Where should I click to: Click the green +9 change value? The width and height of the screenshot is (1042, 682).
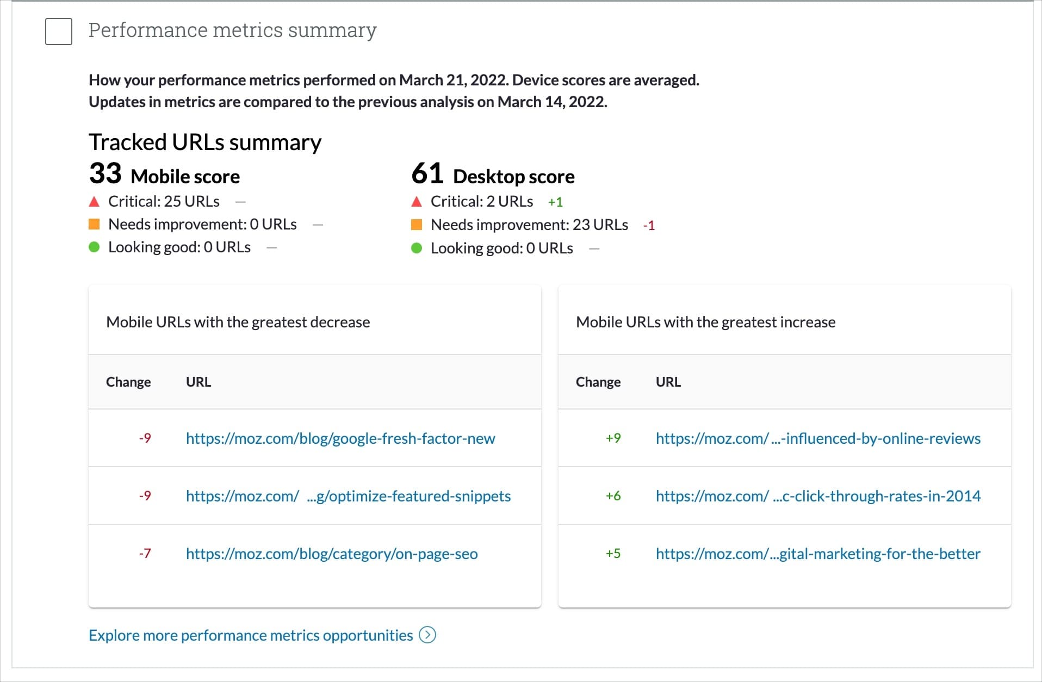[613, 438]
